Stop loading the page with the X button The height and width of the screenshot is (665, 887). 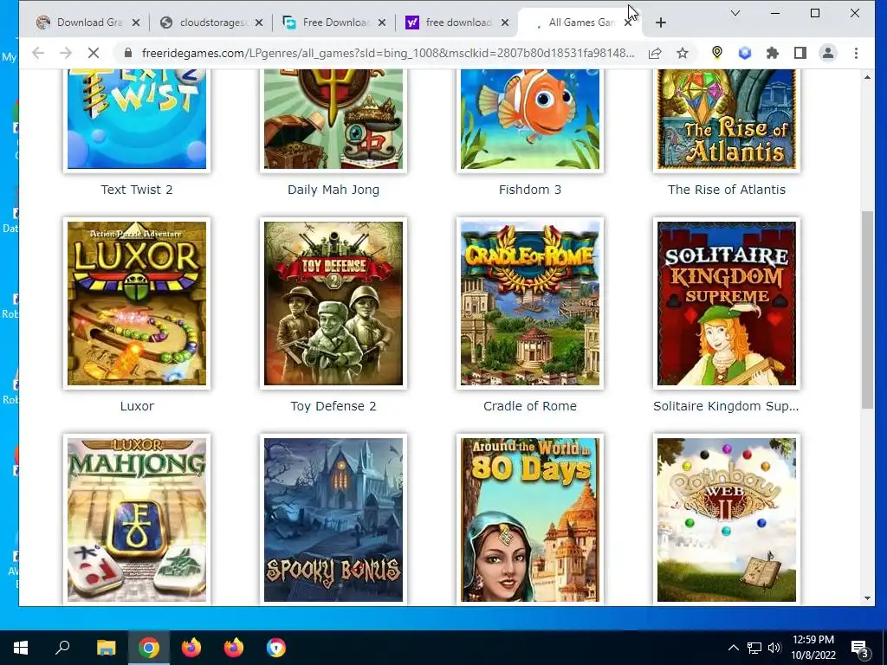click(94, 53)
